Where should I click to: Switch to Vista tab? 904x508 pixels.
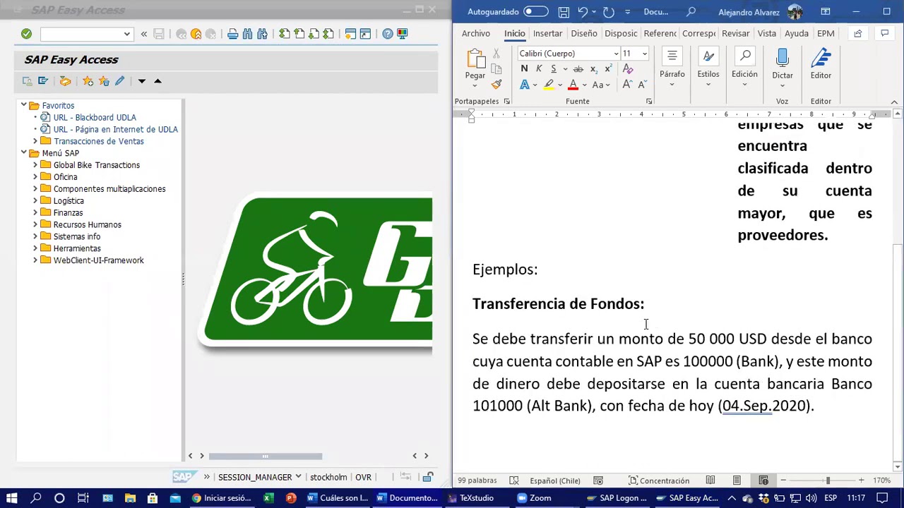pos(766,33)
